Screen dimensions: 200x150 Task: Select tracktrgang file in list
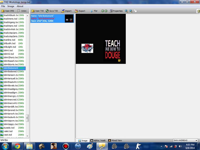click(x=13, y=22)
